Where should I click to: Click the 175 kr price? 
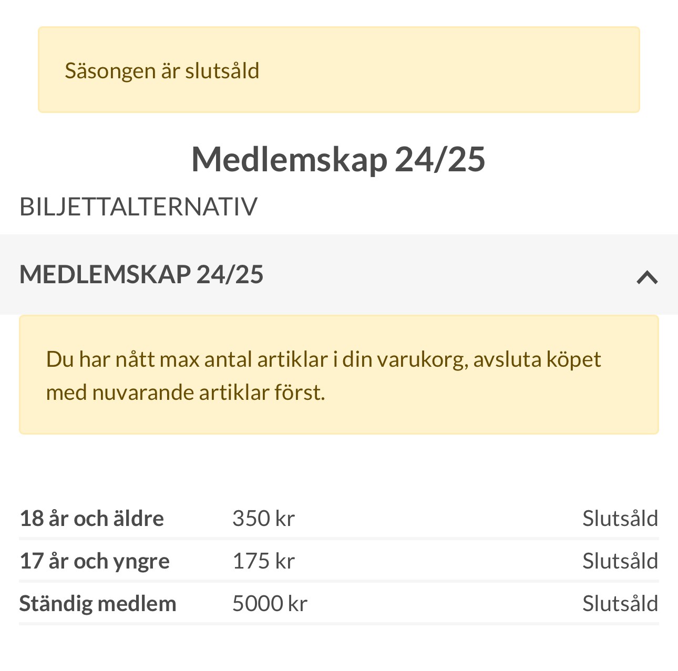(263, 561)
